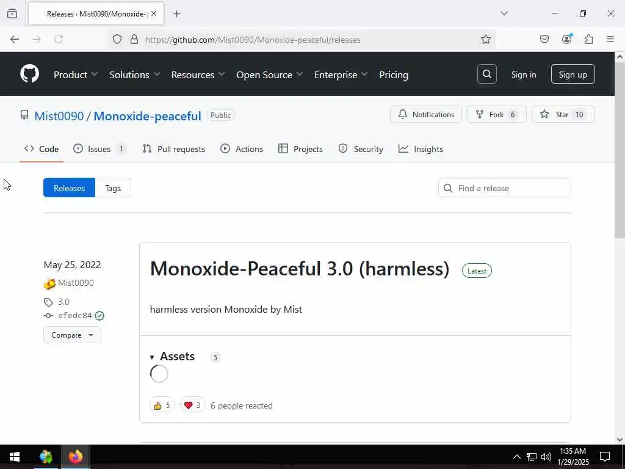Open the GitHub search magnifier button
The width and height of the screenshot is (625, 469).
486,74
